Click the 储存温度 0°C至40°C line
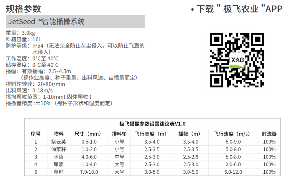Viewport: 306px width, 183px height. click(x=32, y=65)
